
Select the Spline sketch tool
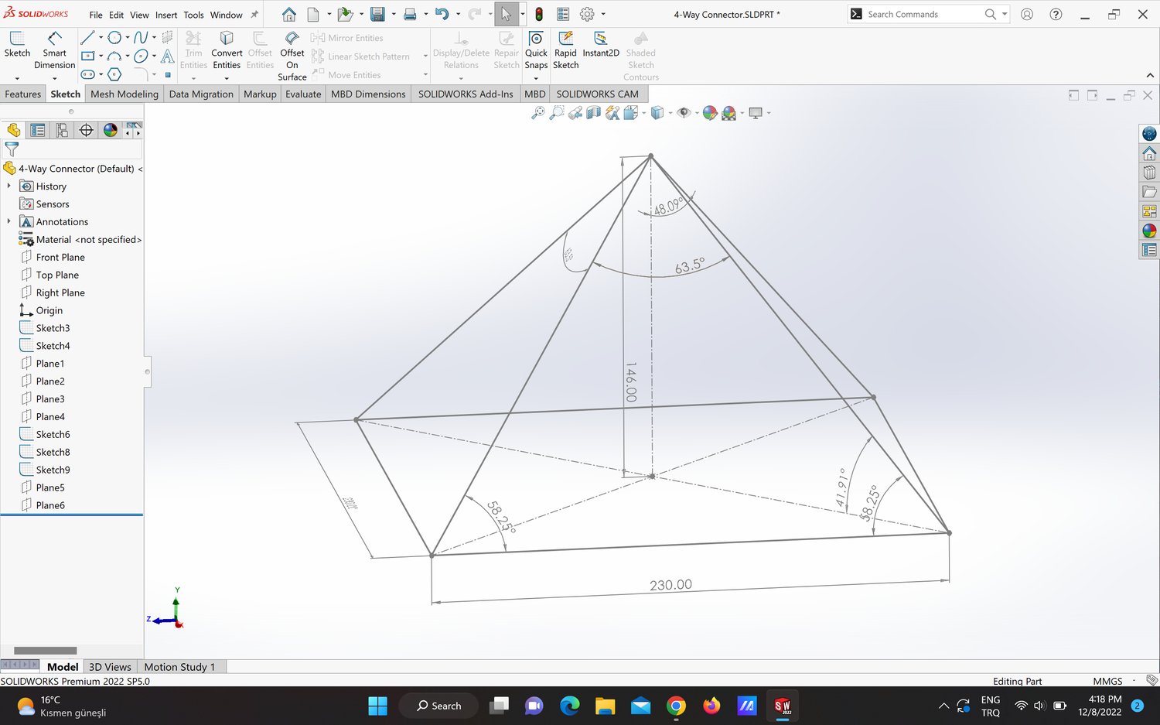[x=141, y=37]
